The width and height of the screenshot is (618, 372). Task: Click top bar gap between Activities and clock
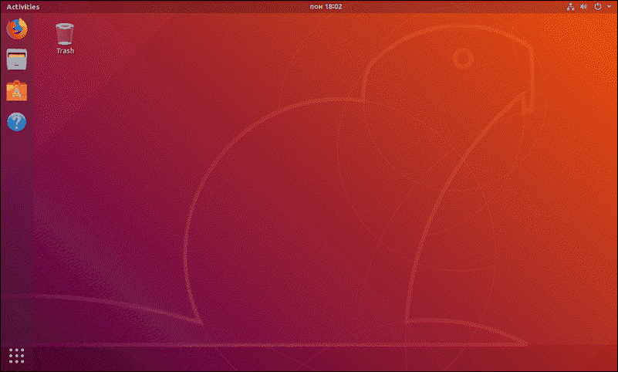coord(170,6)
